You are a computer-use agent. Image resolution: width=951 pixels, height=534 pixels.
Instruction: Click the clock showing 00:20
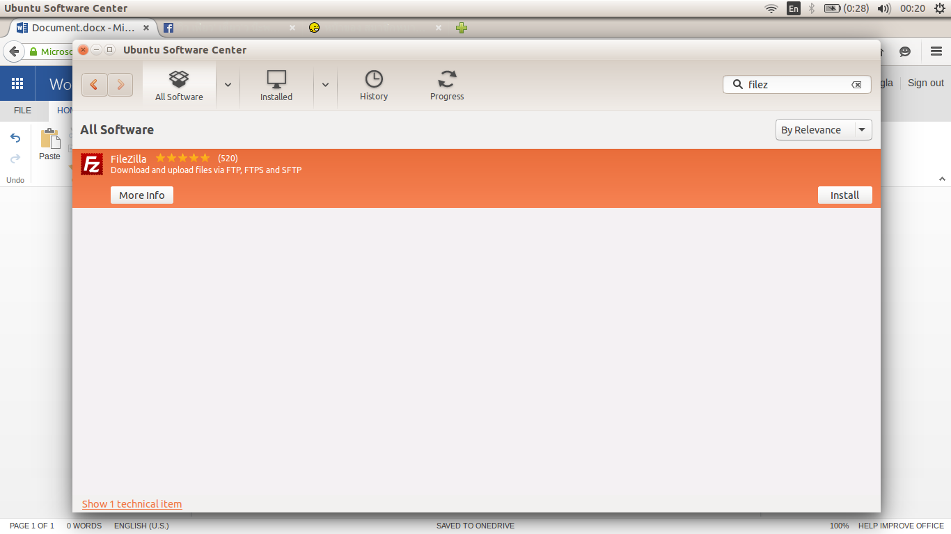click(913, 8)
